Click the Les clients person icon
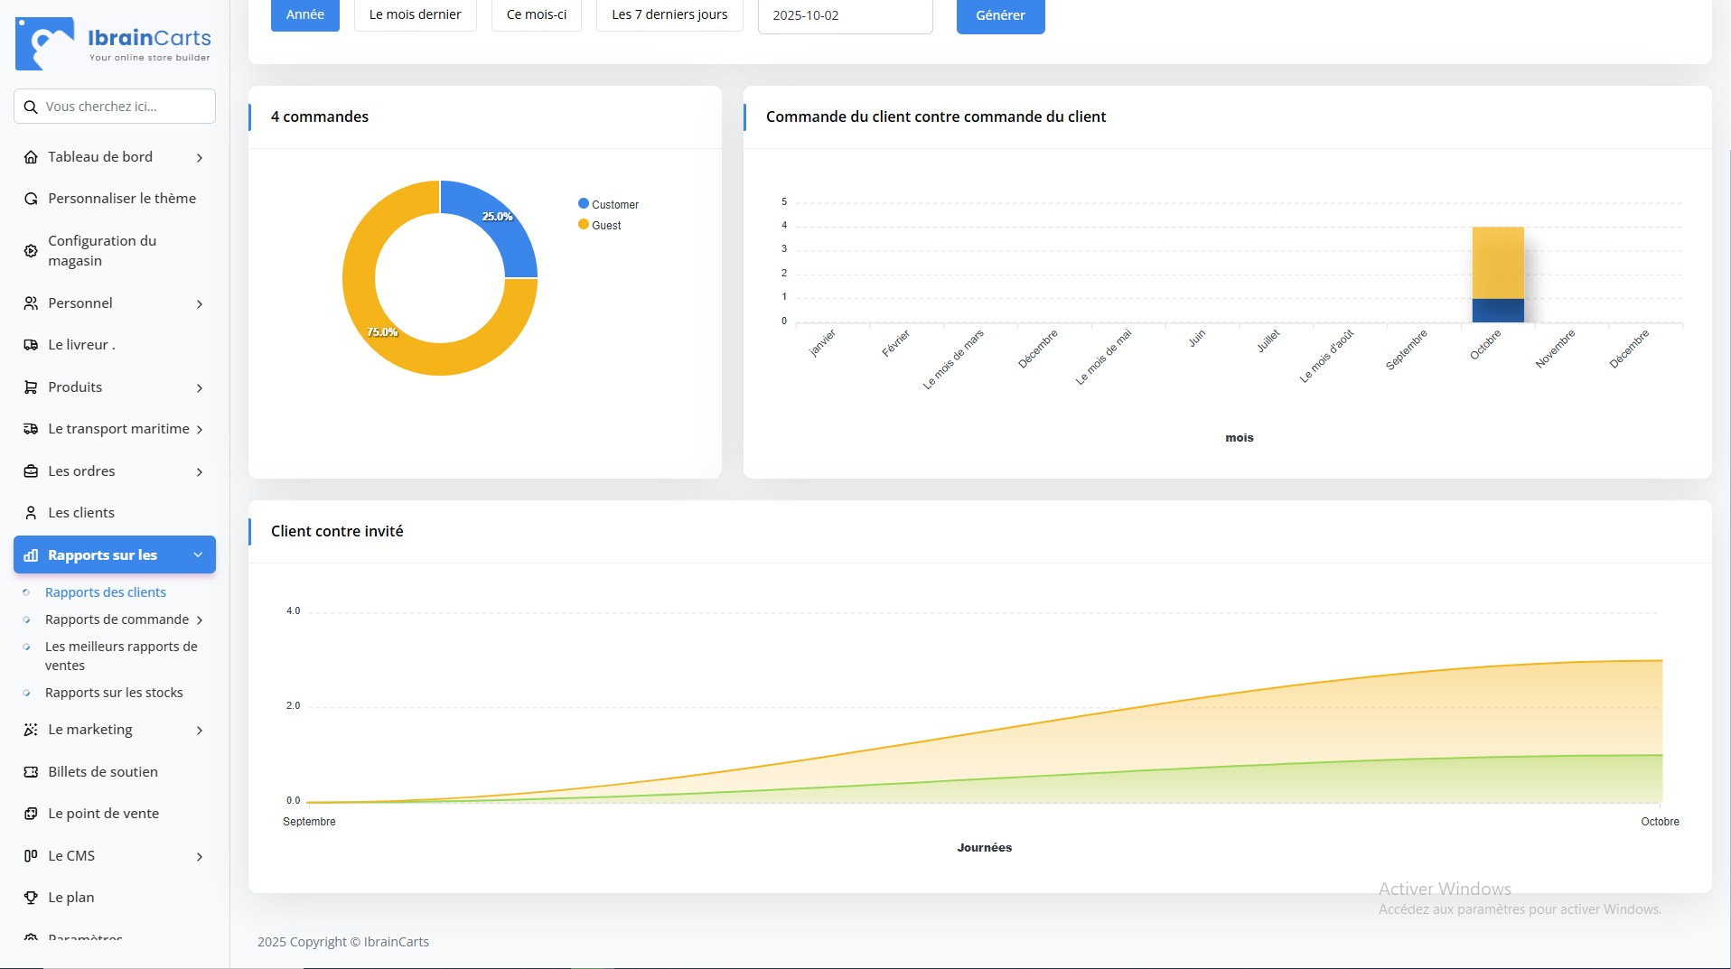This screenshot has height=969, width=1731. click(x=31, y=513)
